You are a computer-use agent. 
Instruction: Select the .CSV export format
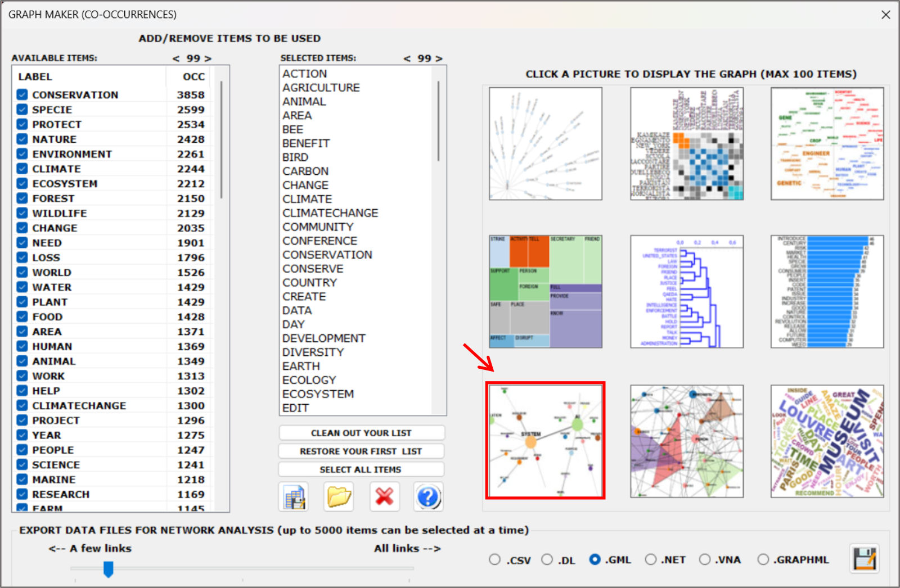(x=494, y=559)
